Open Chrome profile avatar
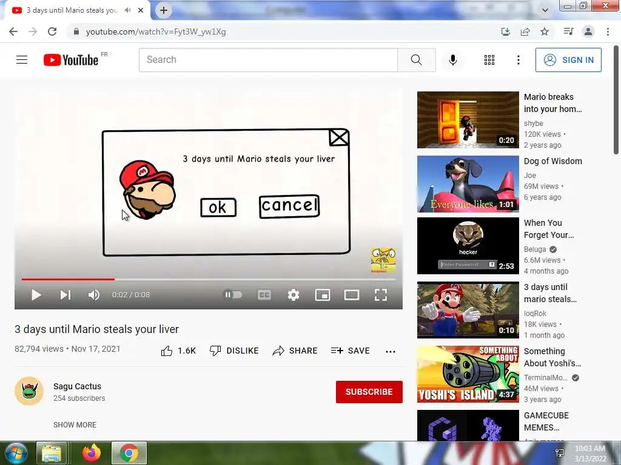This screenshot has height=465, width=621. (588, 31)
